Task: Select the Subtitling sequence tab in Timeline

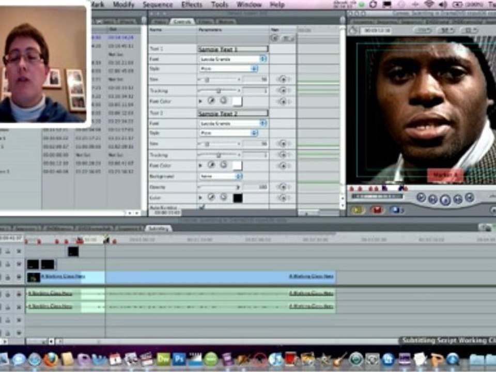Action: tap(158, 228)
